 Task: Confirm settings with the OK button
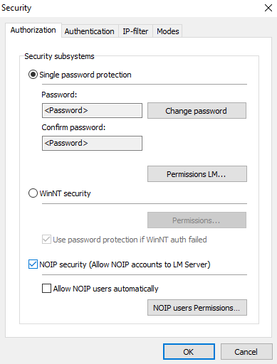(189, 352)
